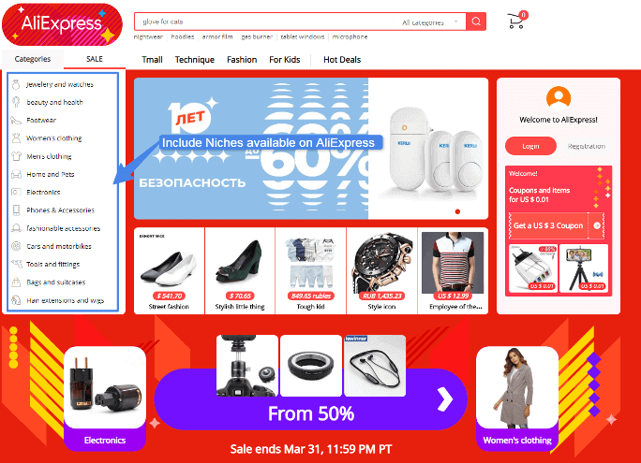This screenshot has width=641, height=463.
Task: Click the Phones & Accessories phone icon
Action: [x=16, y=210]
